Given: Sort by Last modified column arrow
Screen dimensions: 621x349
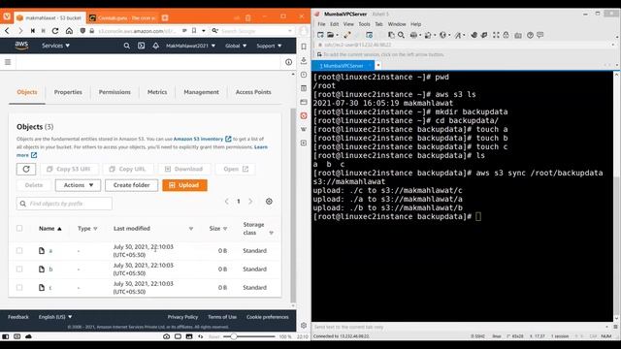Looking at the screenshot, I should coord(191,229).
